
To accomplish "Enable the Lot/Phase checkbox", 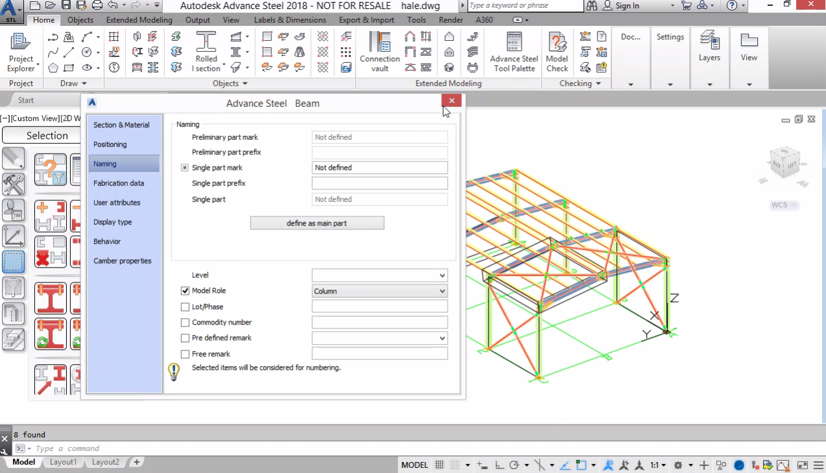I will point(185,306).
